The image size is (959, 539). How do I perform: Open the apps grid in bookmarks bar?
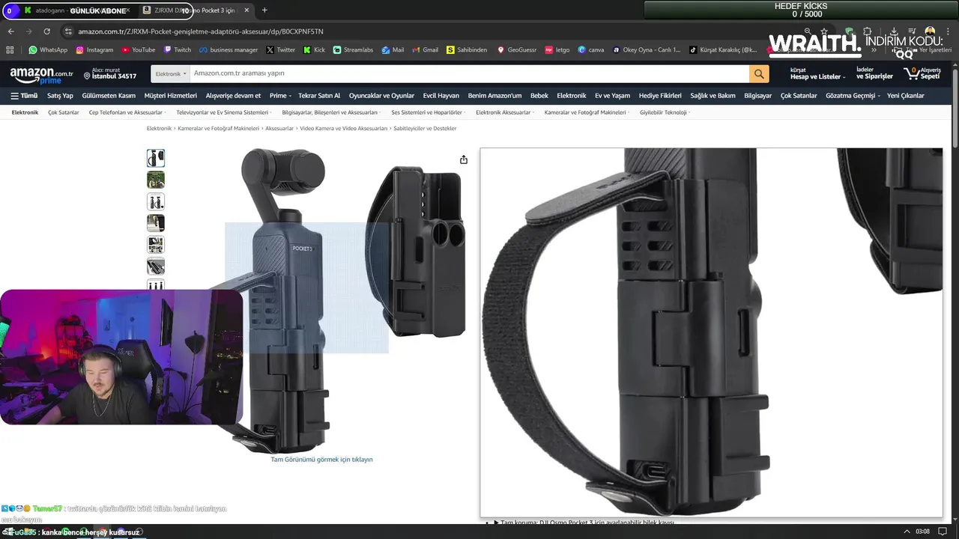[x=10, y=50]
